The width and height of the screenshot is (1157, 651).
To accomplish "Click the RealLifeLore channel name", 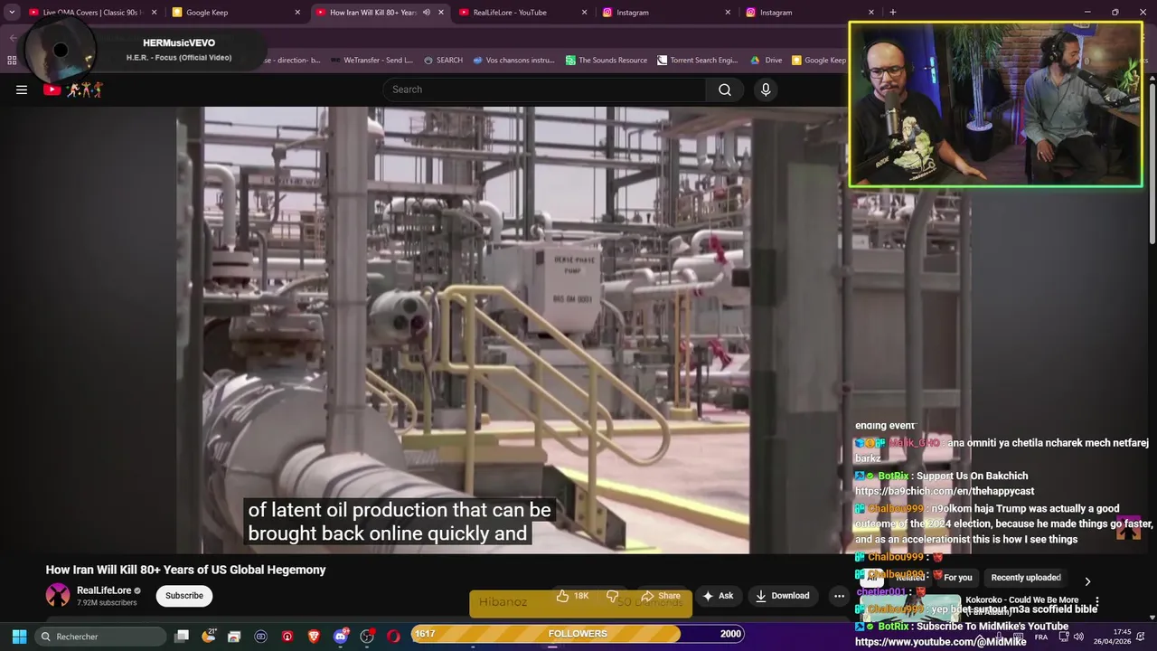I will coord(104,590).
